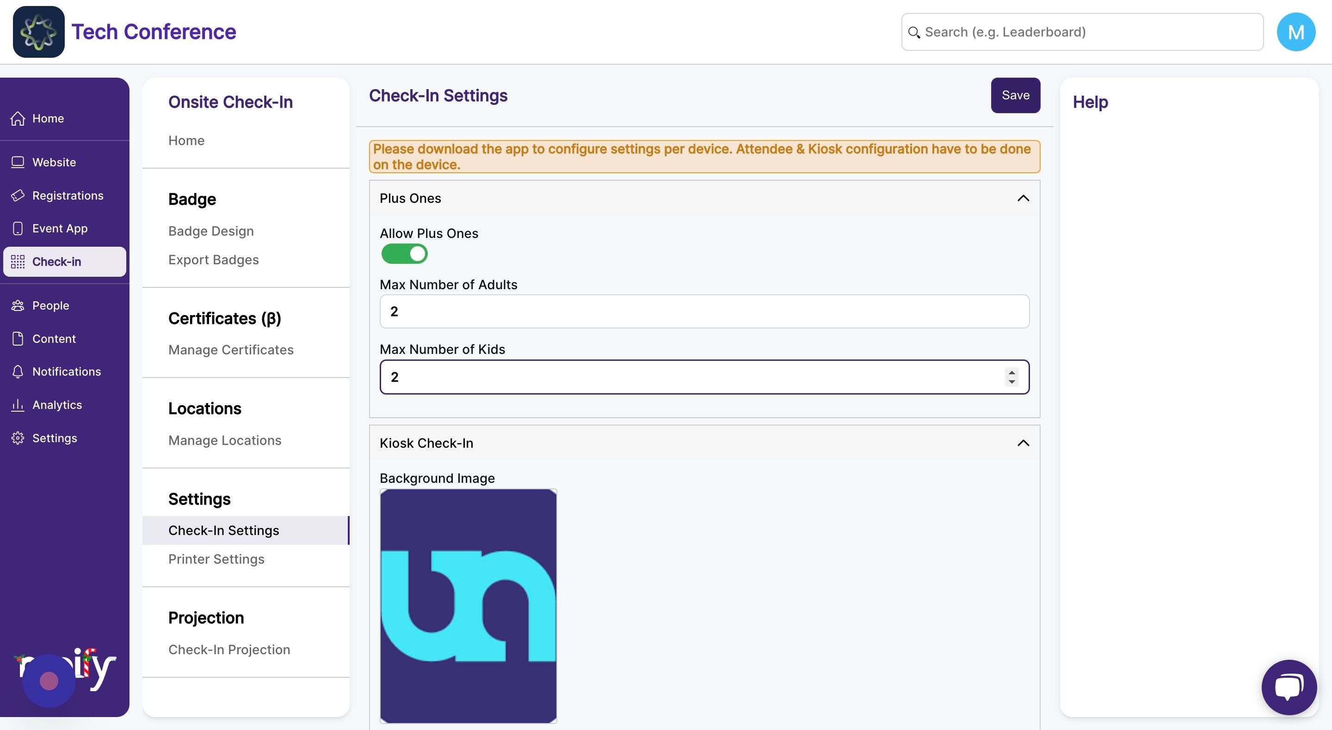This screenshot has width=1332, height=730.
Task: Go to Badge Design page
Action: pyautogui.click(x=211, y=231)
